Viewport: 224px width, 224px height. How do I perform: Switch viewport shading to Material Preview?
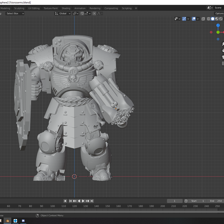click(217, 19)
